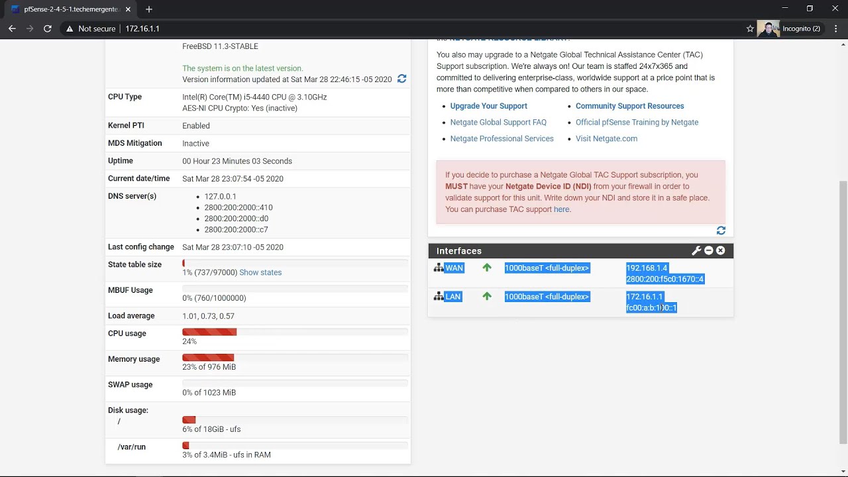Screen dimensions: 848x477
Task: Close the Interfaces widget
Action: coord(720,251)
